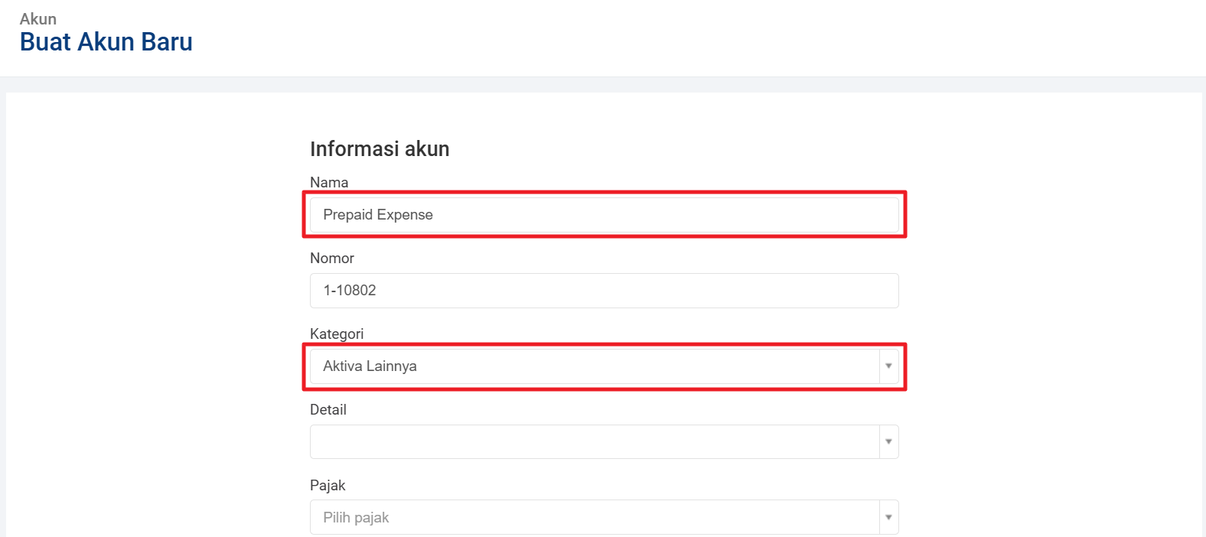Click the Pajak field label
The width and height of the screenshot is (1206, 537).
click(328, 485)
